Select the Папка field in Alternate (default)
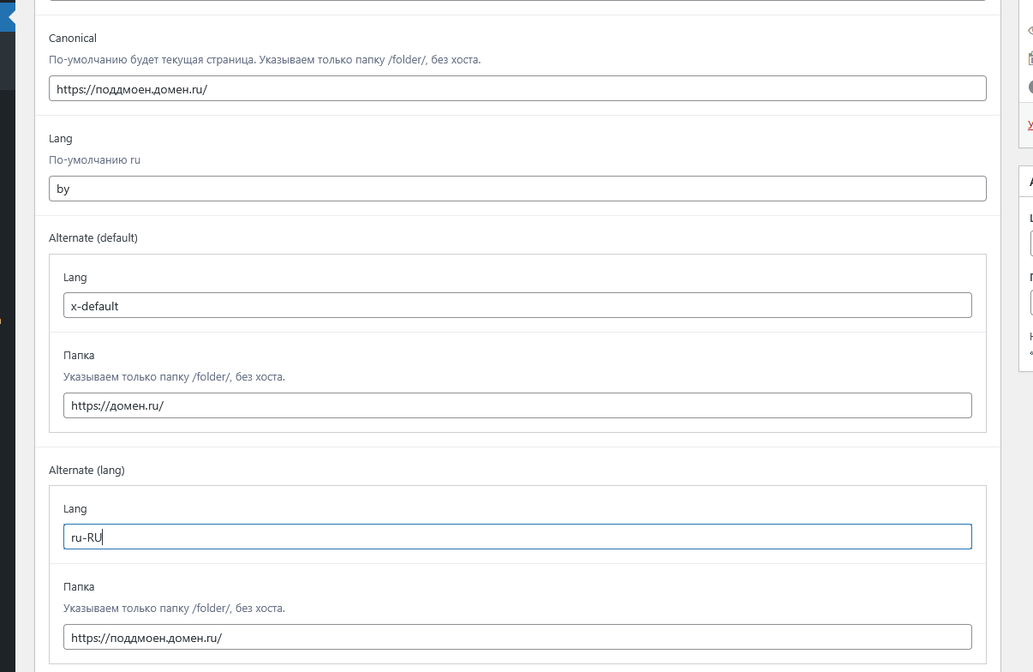The width and height of the screenshot is (1033, 672). pyautogui.click(x=517, y=405)
